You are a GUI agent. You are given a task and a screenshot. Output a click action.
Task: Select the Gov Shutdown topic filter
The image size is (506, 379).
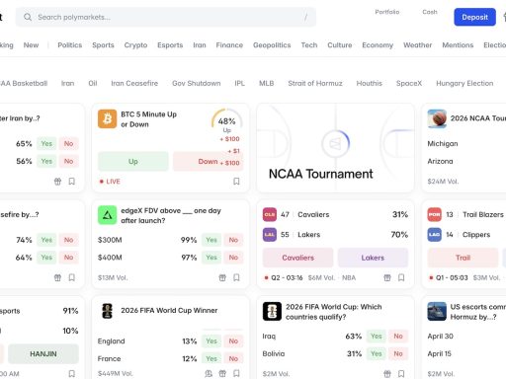pos(197,83)
